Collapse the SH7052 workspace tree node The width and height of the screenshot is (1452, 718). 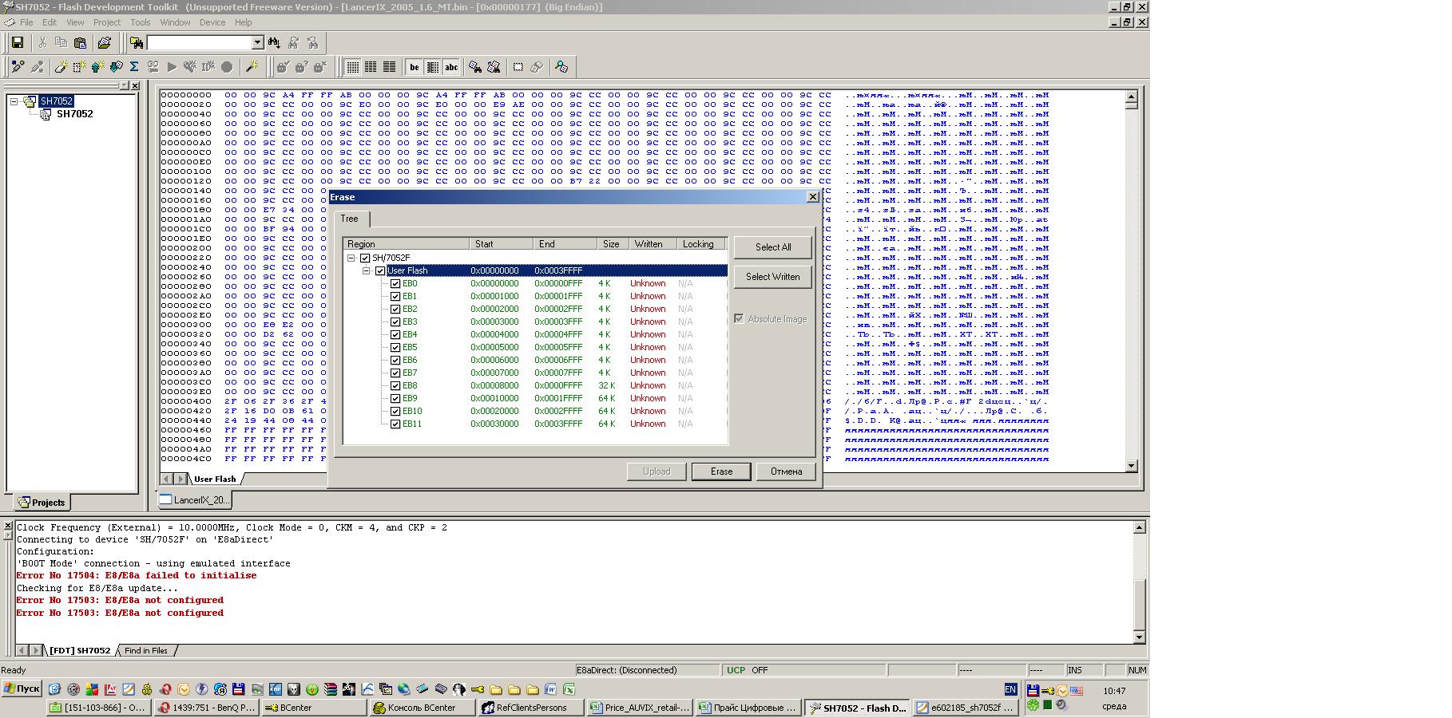pyautogui.click(x=14, y=101)
